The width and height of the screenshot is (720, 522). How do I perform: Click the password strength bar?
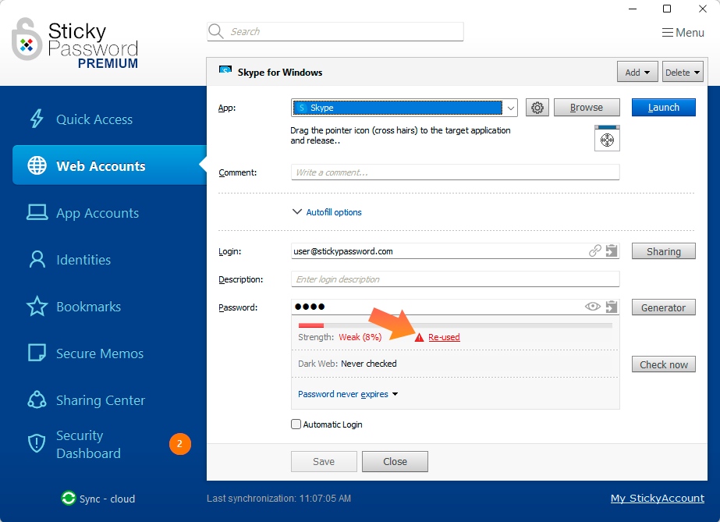pos(455,325)
